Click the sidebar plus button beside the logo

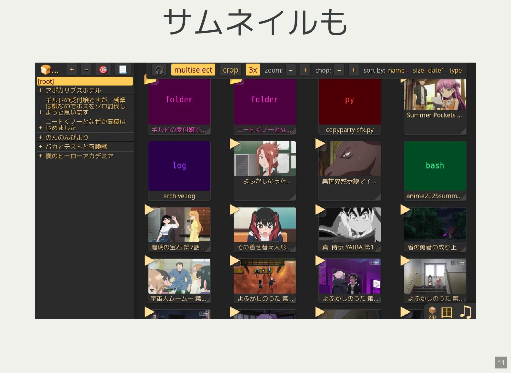coord(72,70)
